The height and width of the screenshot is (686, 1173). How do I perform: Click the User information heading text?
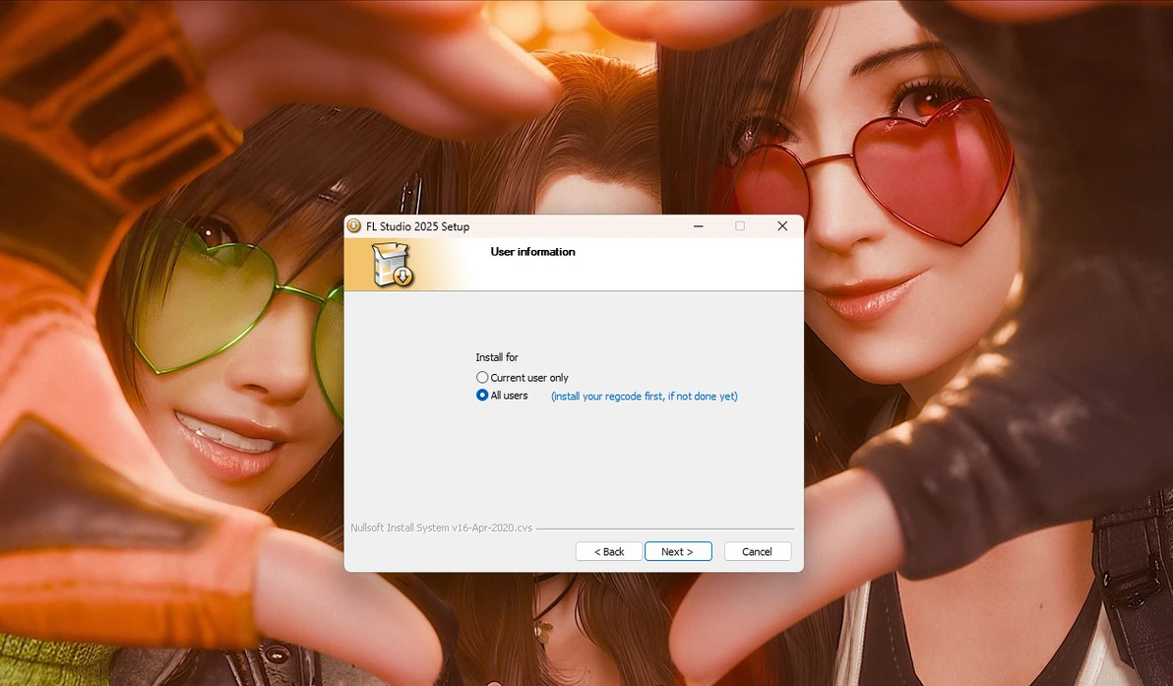click(532, 252)
